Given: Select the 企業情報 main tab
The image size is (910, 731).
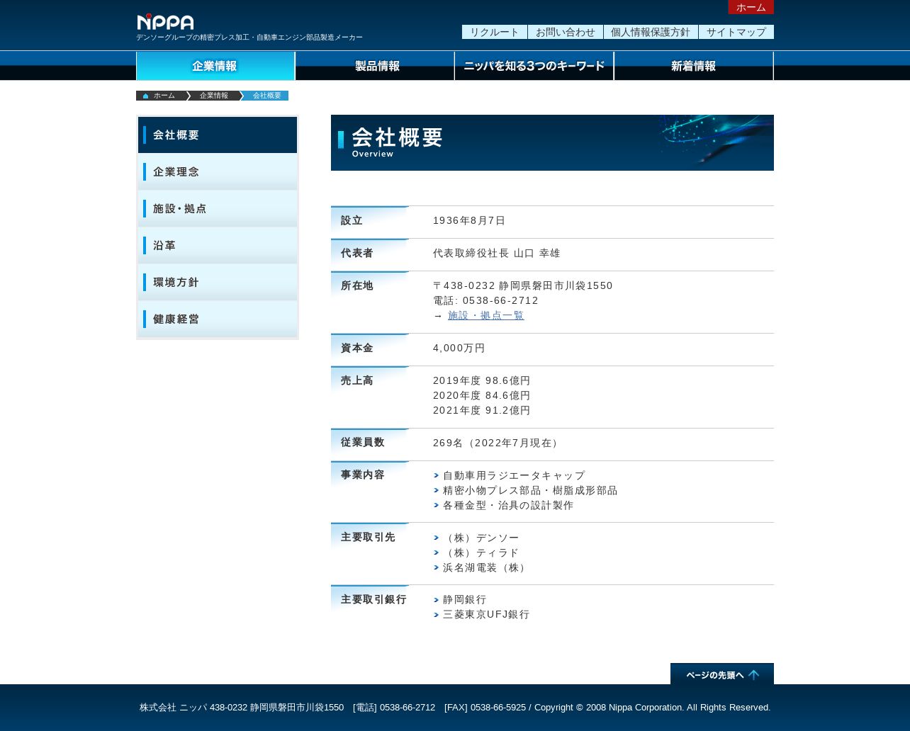Looking at the screenshot, I should point(215,66).
